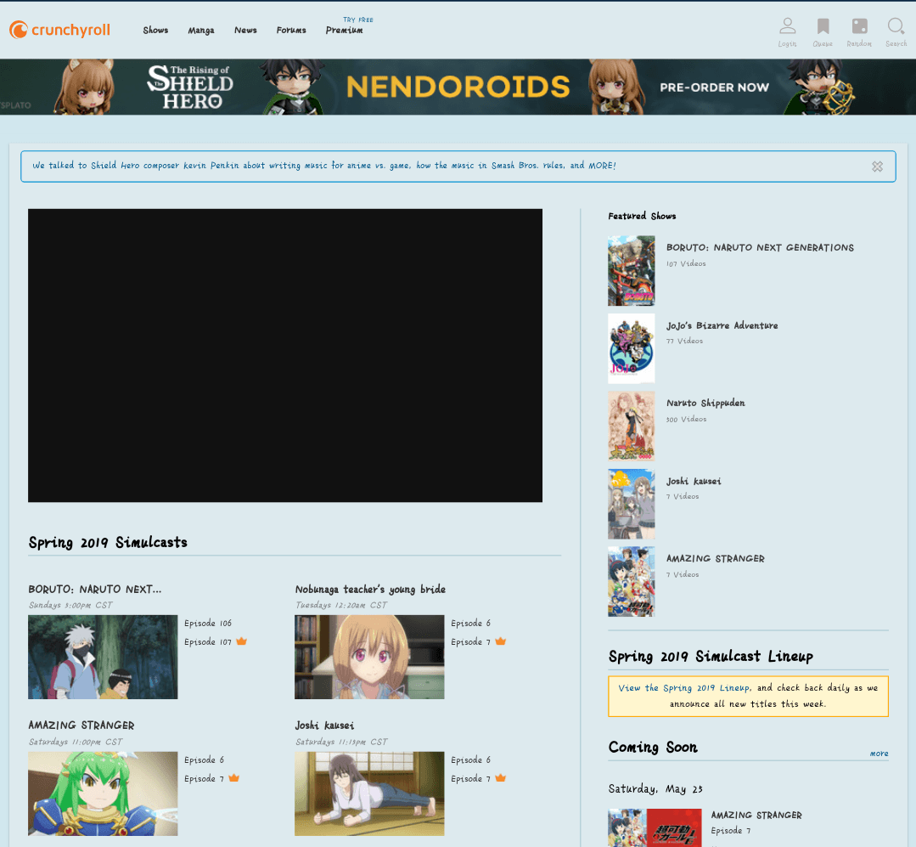Open the Queue bookmark icon
Viewport: 916px width, 847px height.
coord(823,32)
